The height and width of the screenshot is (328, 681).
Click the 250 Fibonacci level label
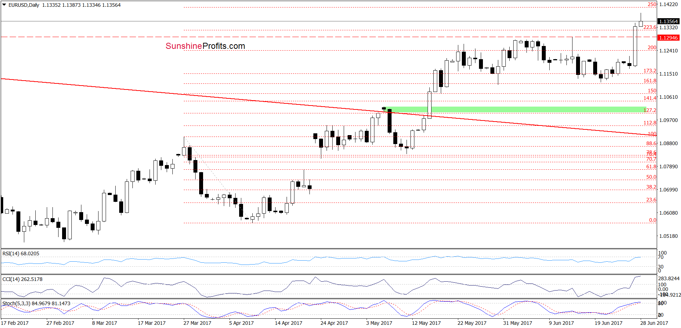[x=652, y=5]
